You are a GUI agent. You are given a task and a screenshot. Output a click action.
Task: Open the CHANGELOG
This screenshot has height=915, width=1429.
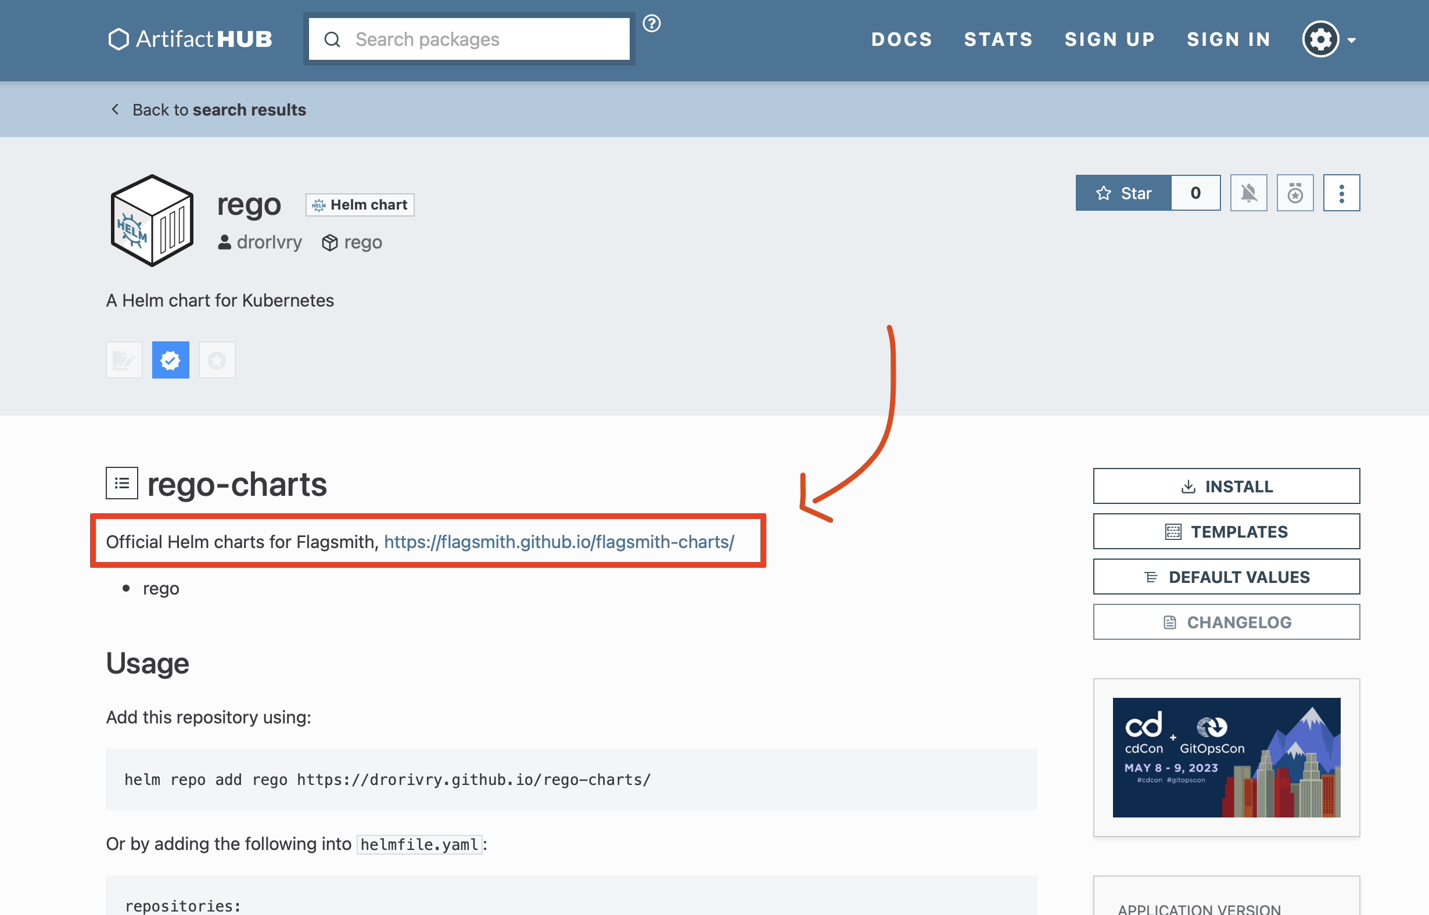(1226, 622)
